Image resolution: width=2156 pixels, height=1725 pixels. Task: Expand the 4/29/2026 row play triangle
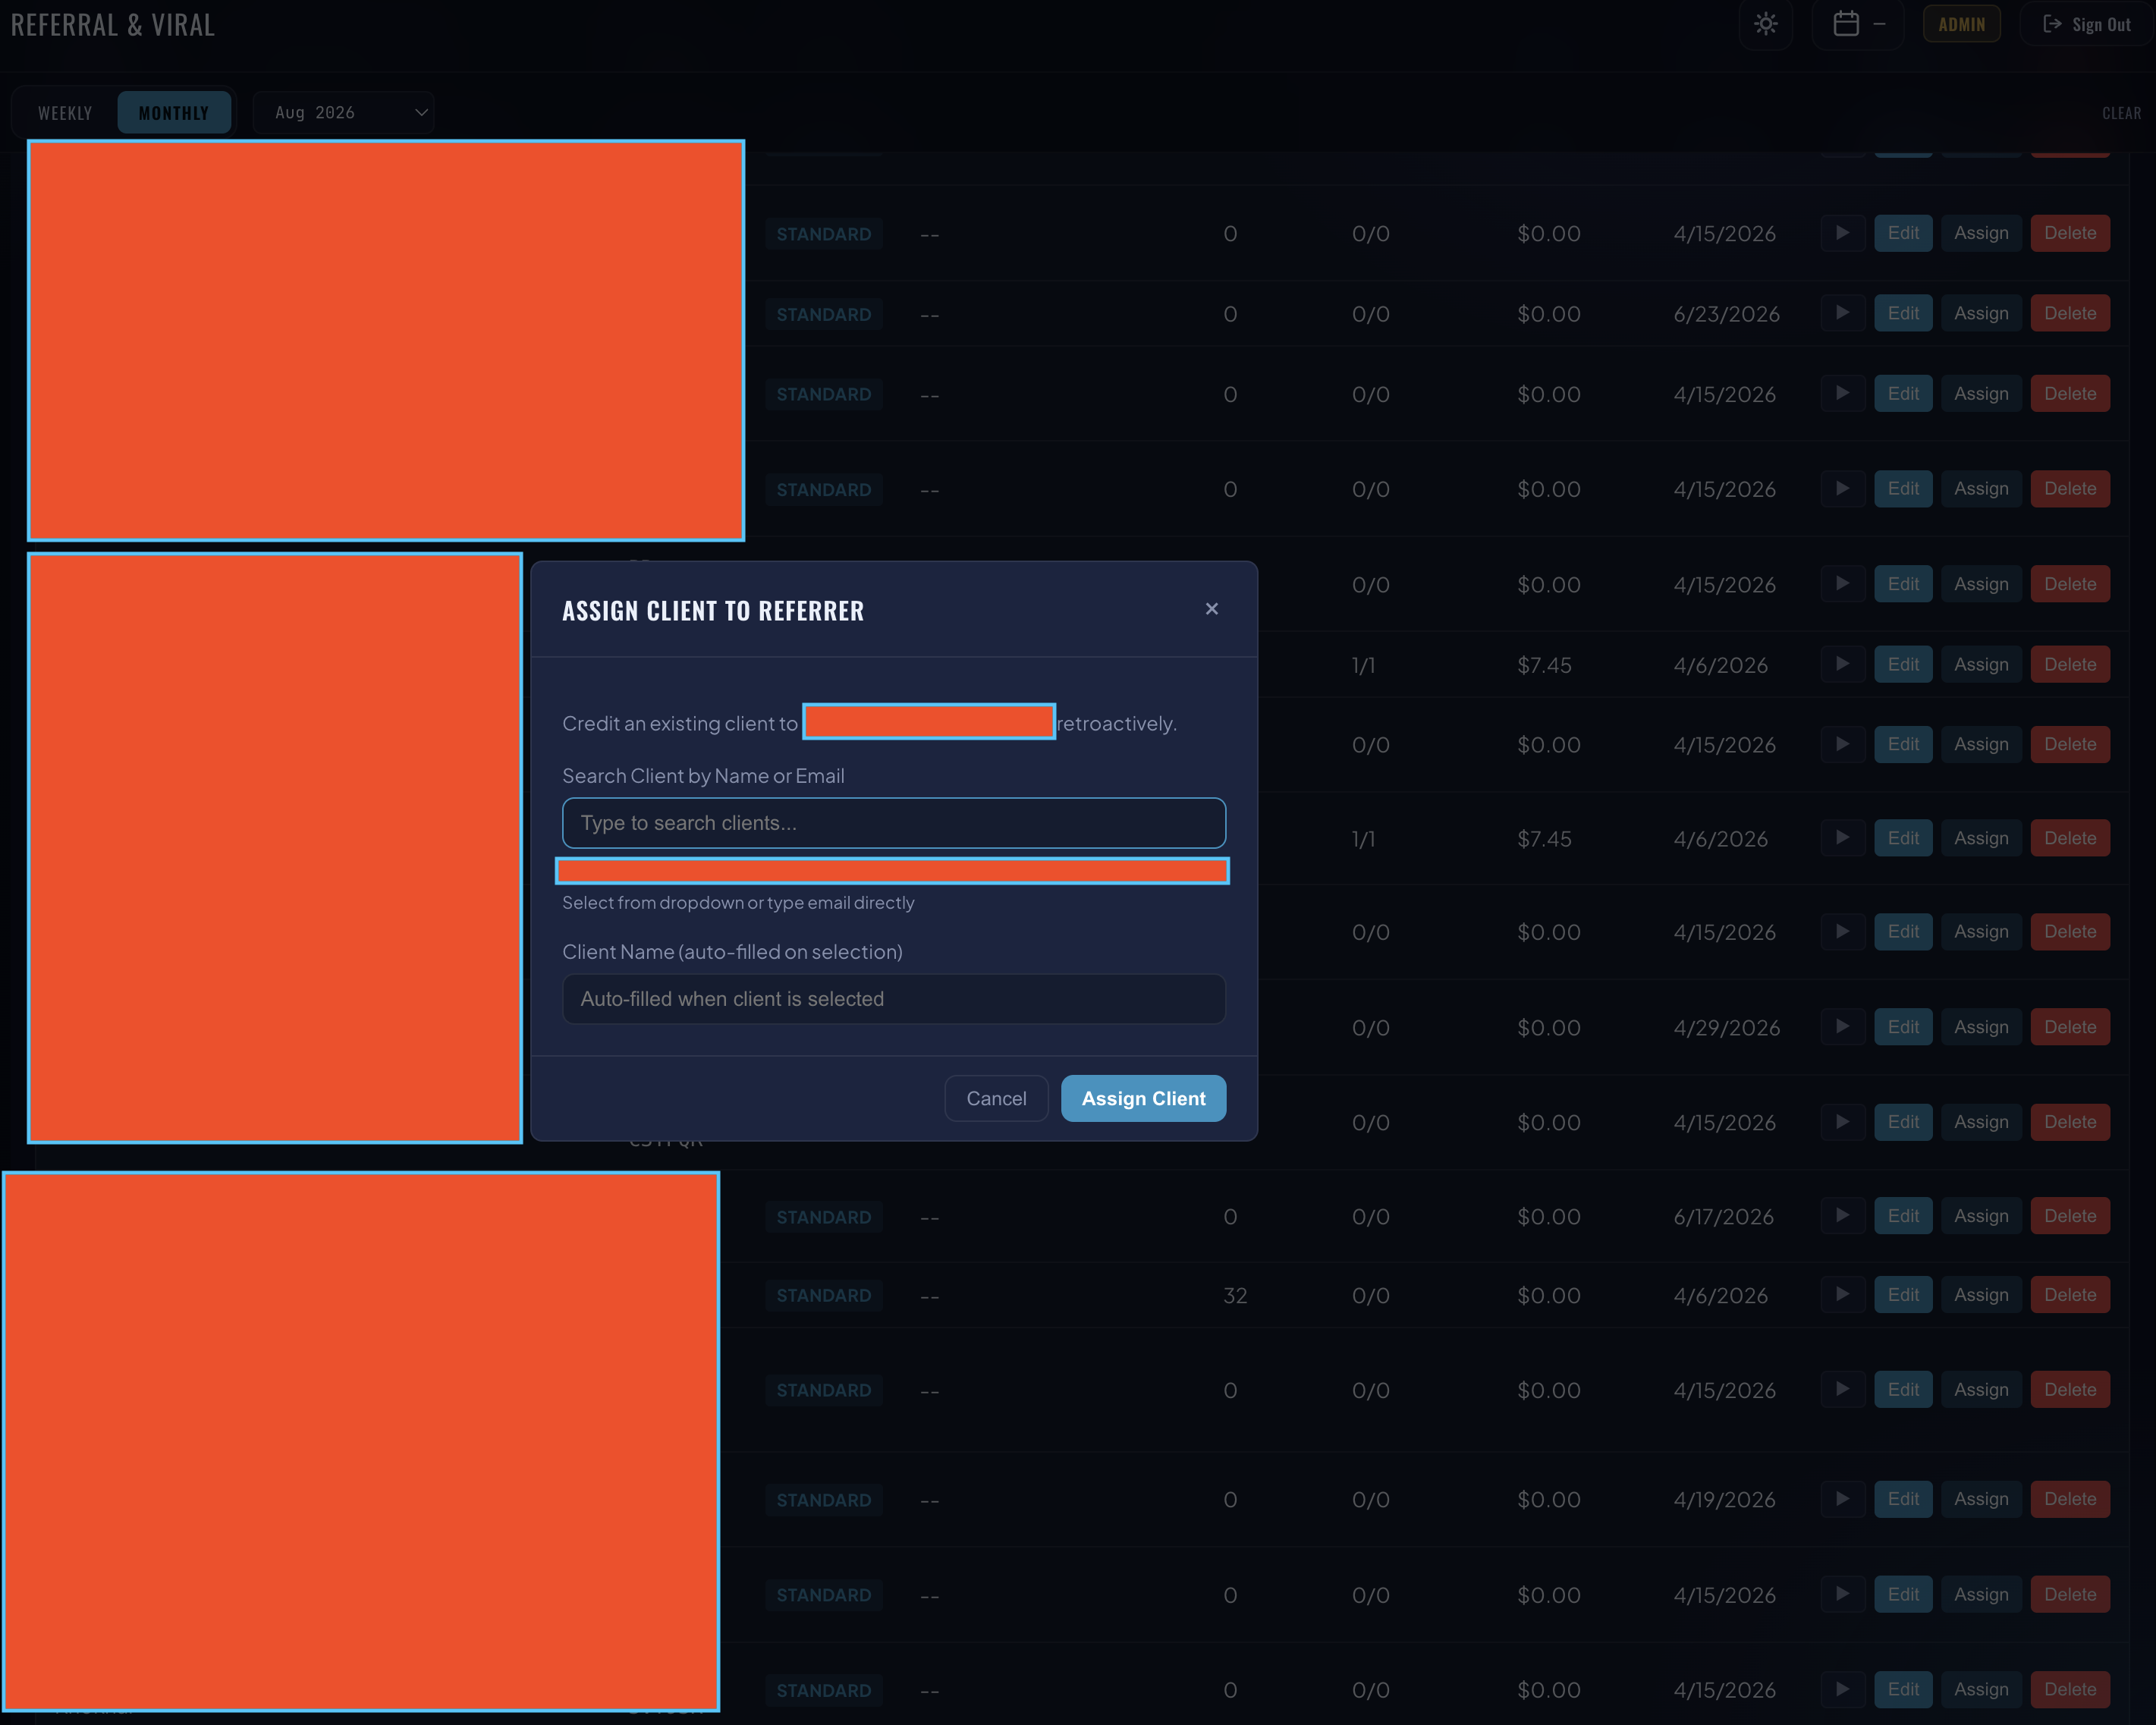[x=1842, y=1027]
